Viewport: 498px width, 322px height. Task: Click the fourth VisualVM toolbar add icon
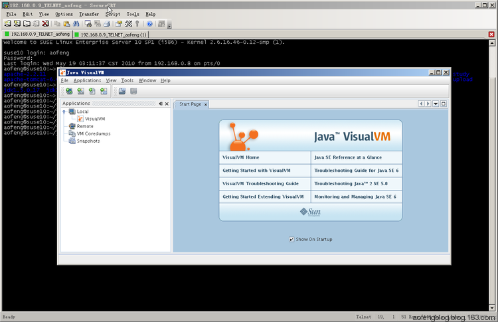coord(104,92)
